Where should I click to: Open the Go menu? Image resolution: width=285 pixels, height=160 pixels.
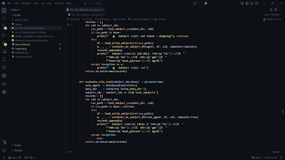(x=43, y=3)
